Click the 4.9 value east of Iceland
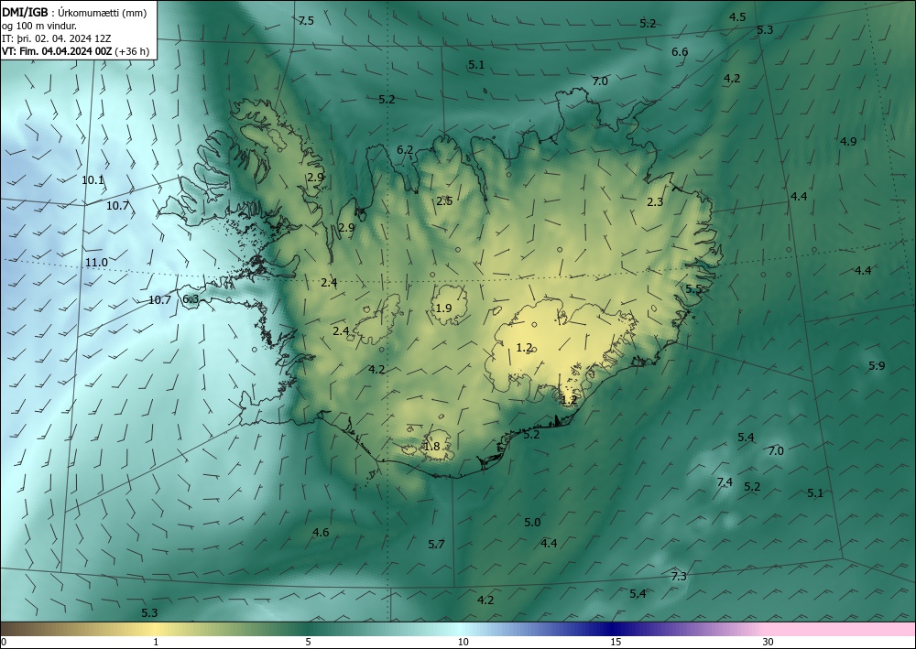The height and width of the screenshot is (649, 916). pos(848,141)
